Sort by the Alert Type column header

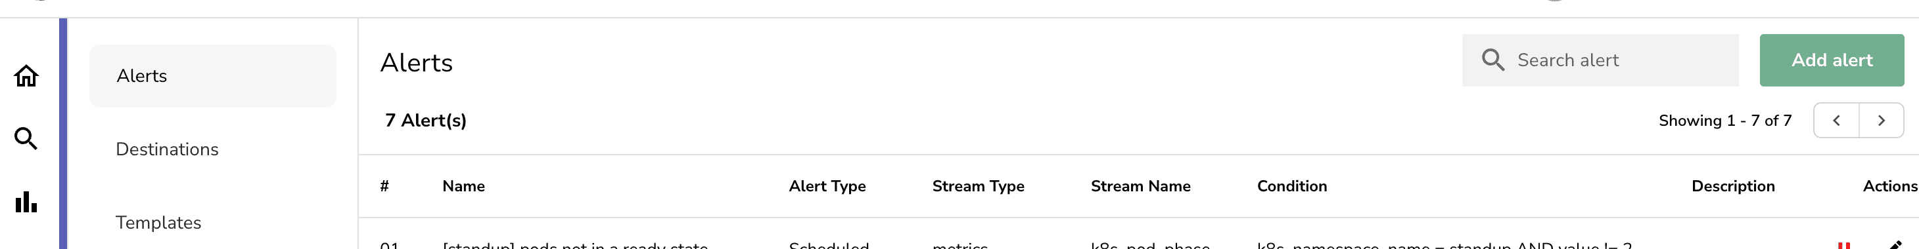[827, 187]
